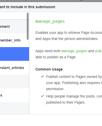
Task: Select the 'instant_articles' permission row
Action: point(15,68)
